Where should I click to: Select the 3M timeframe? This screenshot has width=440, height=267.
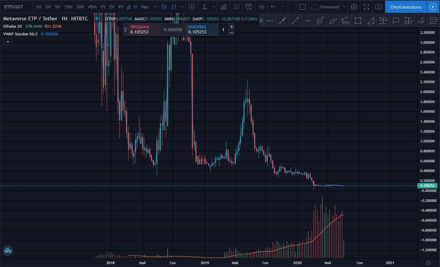48,7
